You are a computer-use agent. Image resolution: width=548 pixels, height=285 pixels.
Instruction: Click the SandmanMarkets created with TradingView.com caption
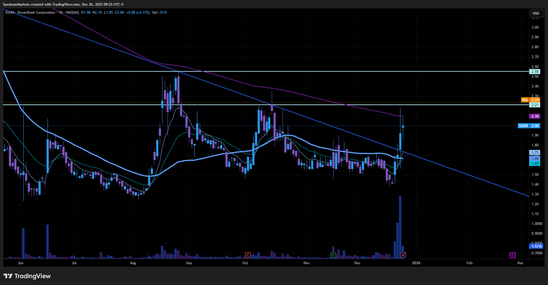pyautogui.click(x=62, y=4)
